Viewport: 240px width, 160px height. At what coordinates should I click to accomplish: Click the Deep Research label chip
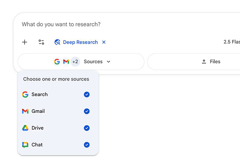coord(80,42)
